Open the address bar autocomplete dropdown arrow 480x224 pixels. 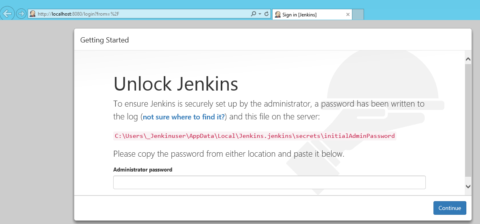coord(260,14)
